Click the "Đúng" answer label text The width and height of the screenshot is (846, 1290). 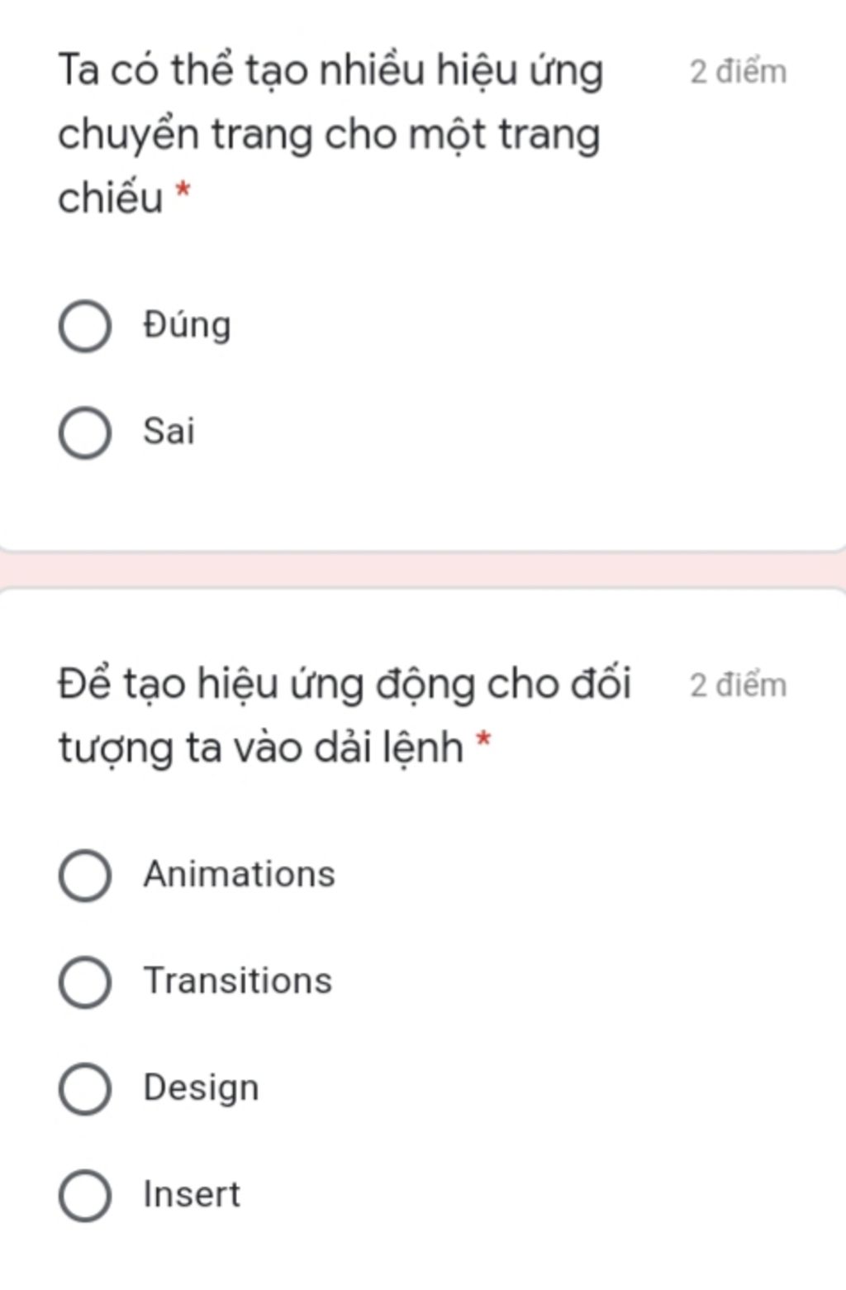(x=187, y=324)
